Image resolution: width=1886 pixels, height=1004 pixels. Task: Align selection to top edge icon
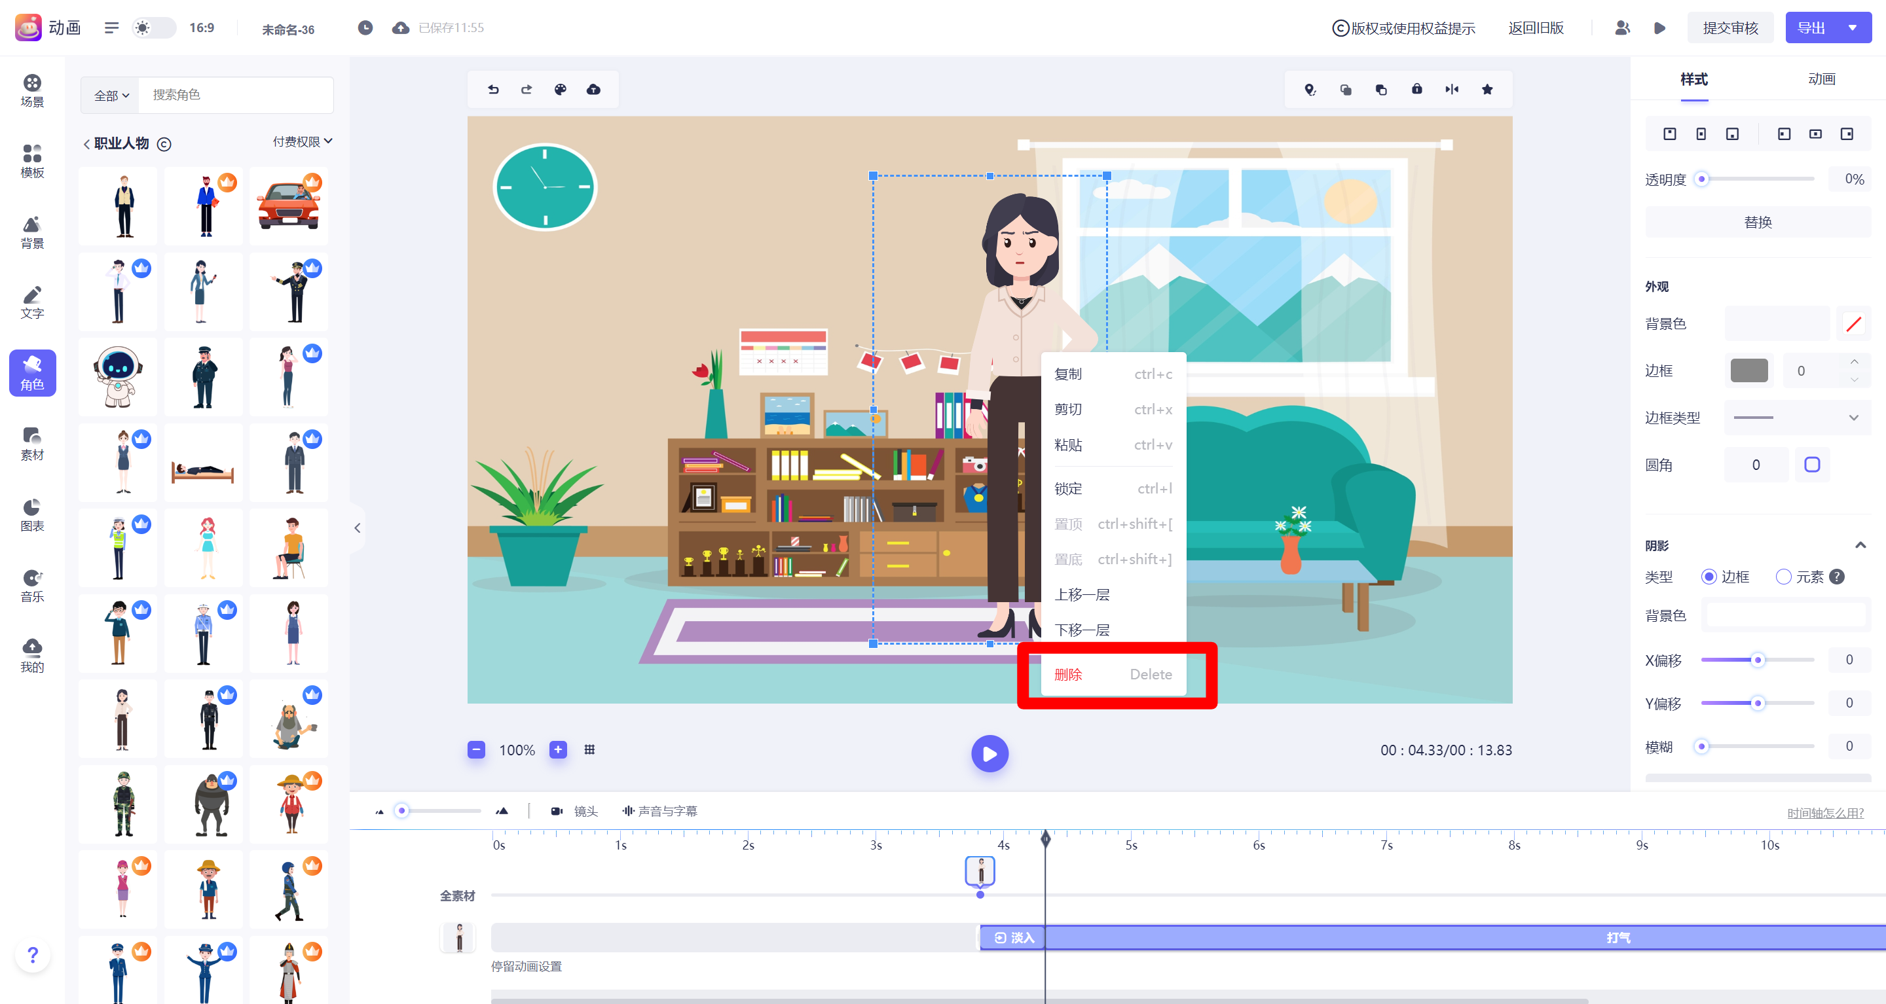coord(1669,134)
